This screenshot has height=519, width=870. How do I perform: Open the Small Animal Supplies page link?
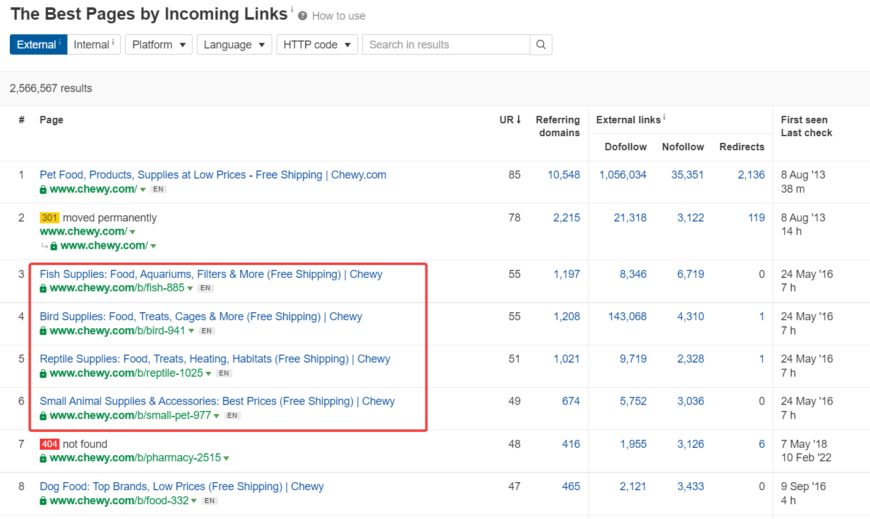217,401
